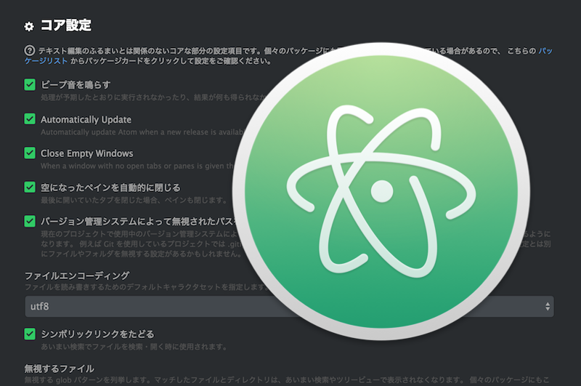The width and height of the screenshot is (581, 386).
Task: Toggle the シンボリックリンクをたどる checkbox
Action: click(x=30, y=334)
